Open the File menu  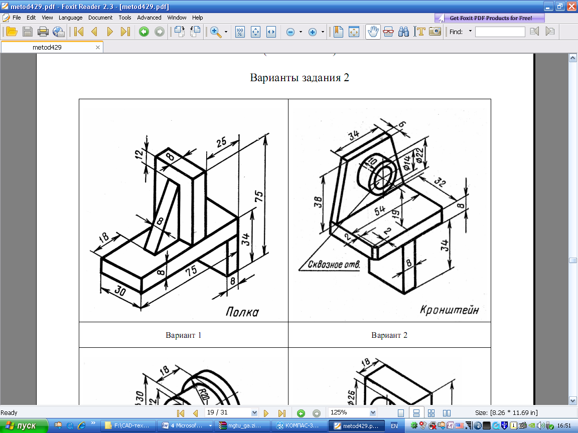pos(17,18)
